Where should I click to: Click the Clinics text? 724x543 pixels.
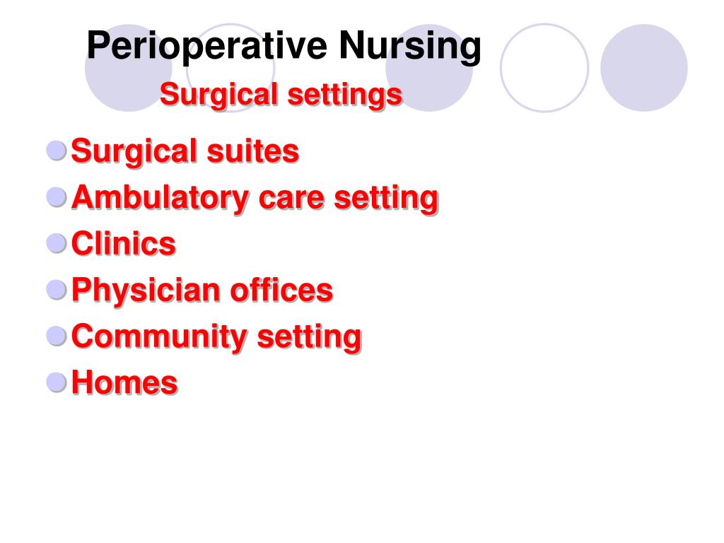tap(124, 243)
